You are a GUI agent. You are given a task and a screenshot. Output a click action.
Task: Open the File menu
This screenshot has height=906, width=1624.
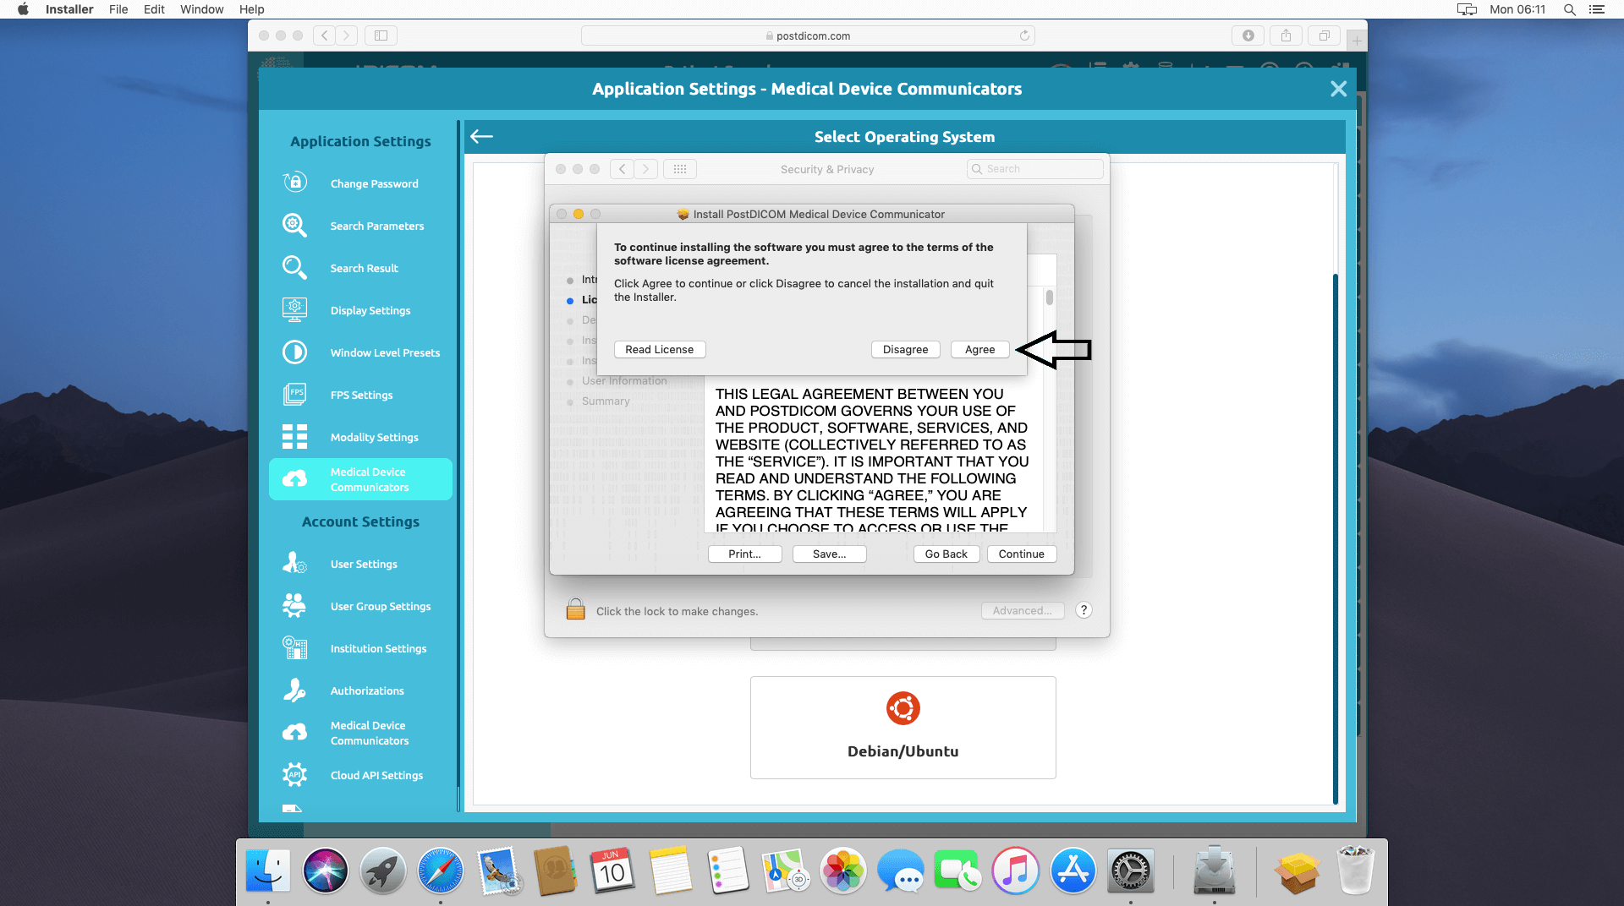pos(118,9)
